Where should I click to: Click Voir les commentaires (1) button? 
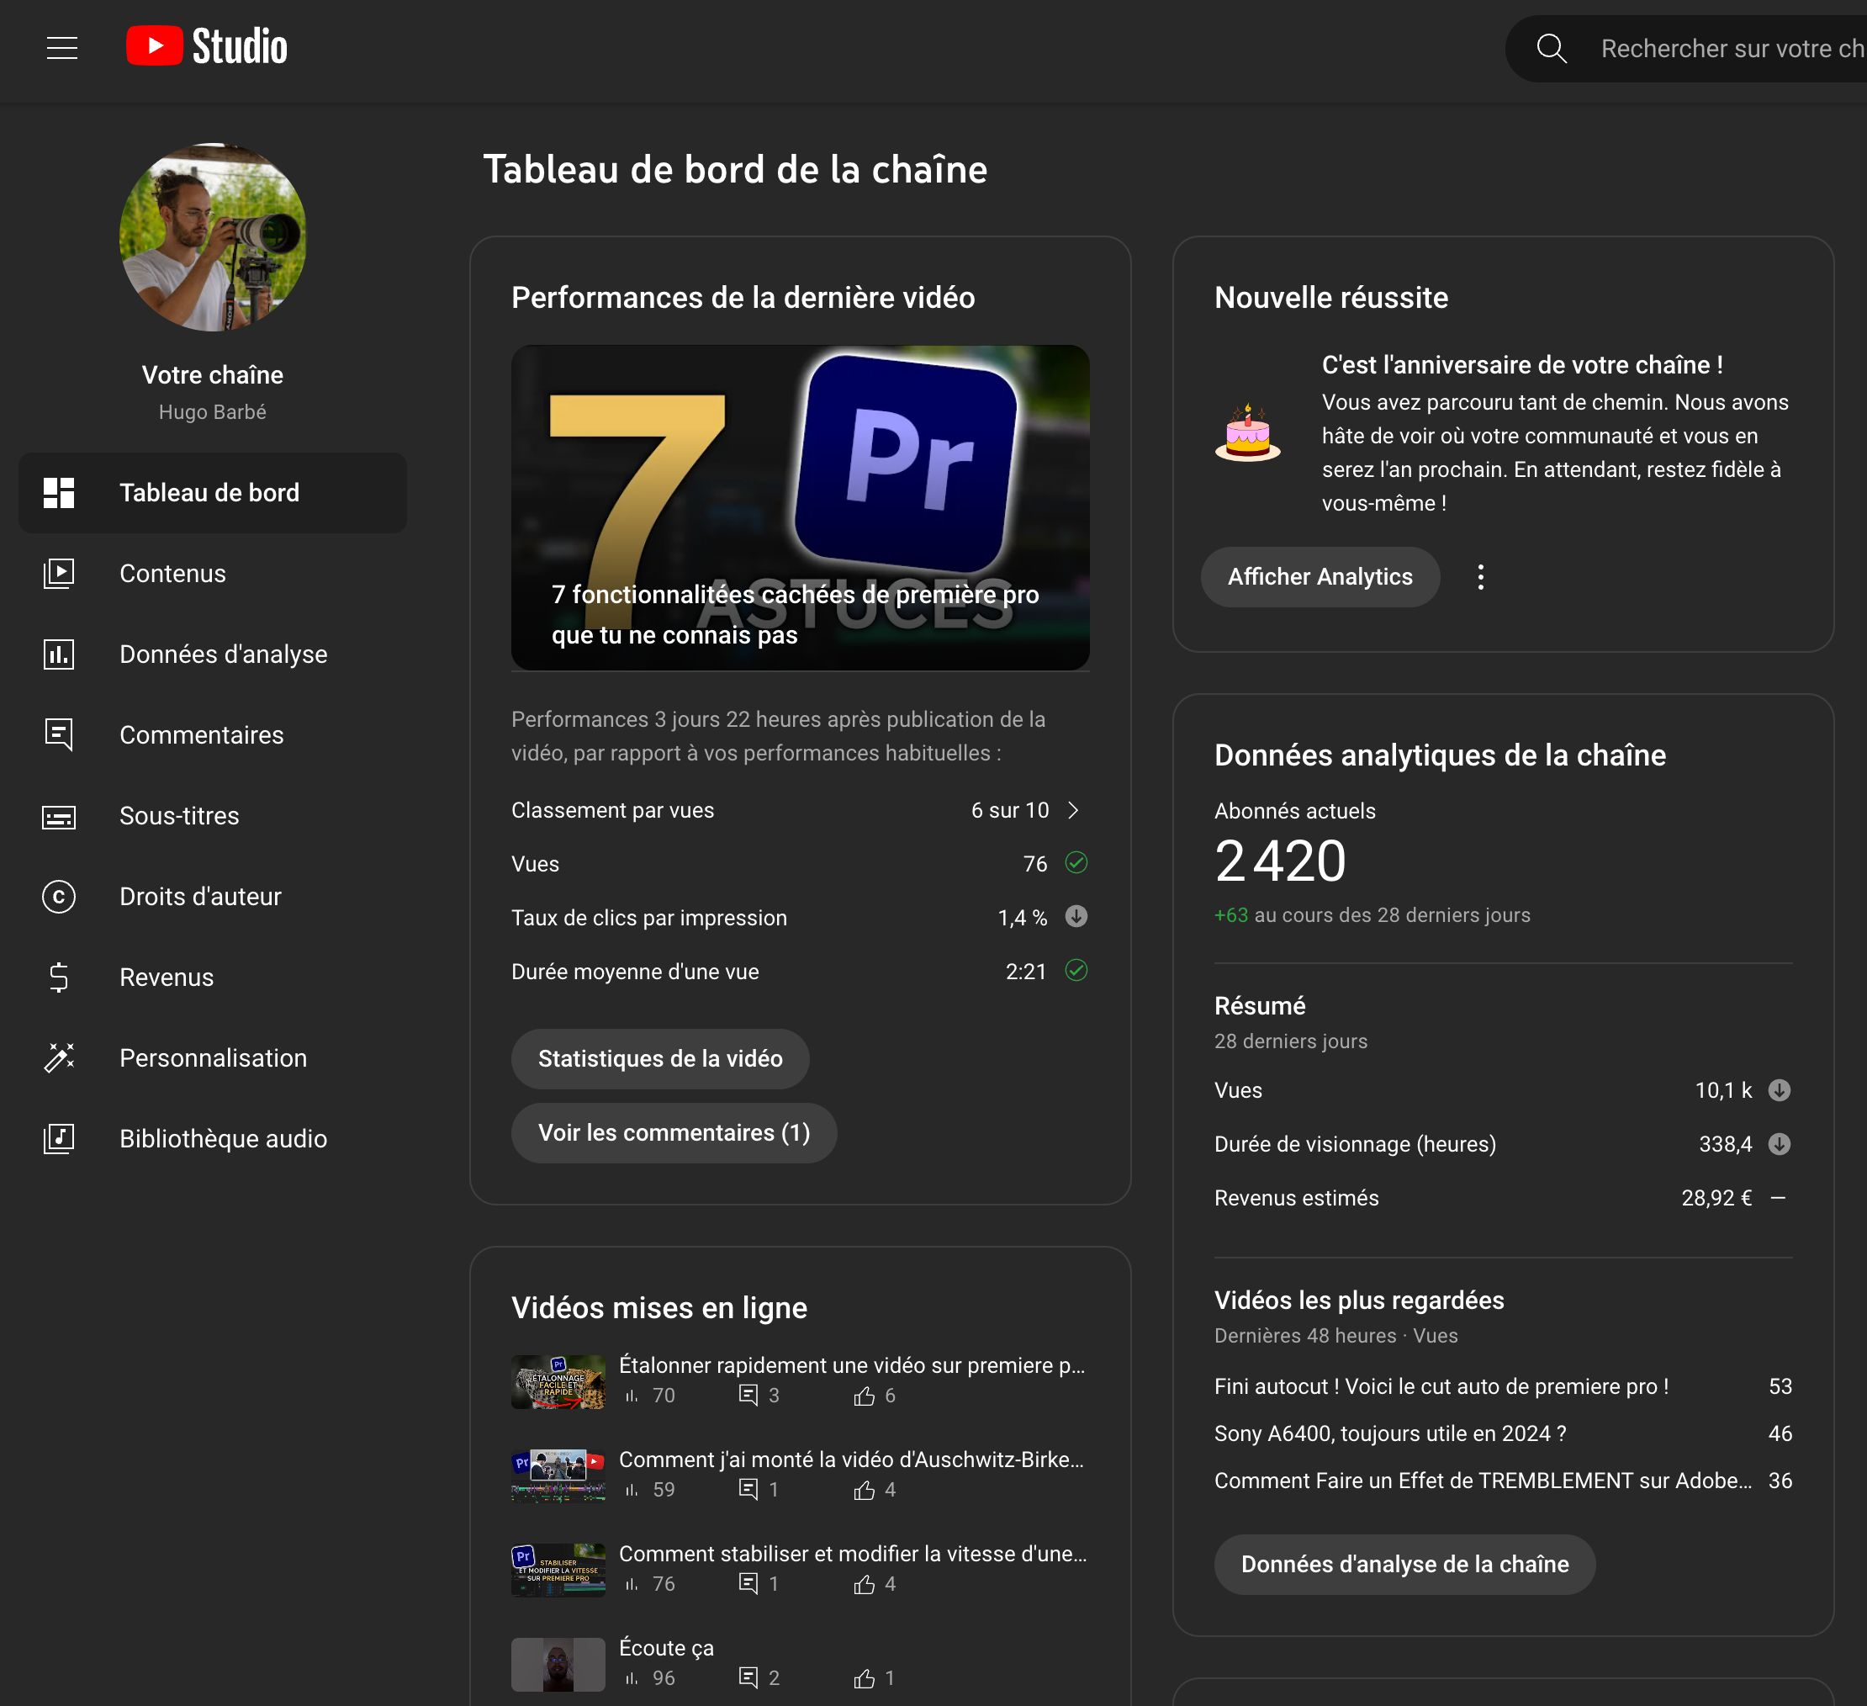(x=674, y=1132)
